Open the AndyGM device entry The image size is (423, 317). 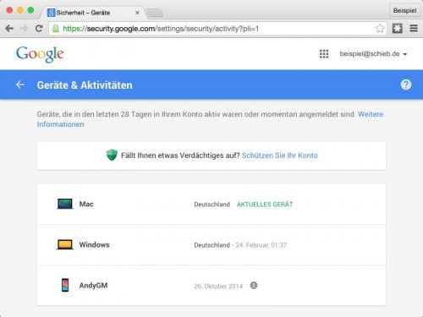tap(211, 285)
